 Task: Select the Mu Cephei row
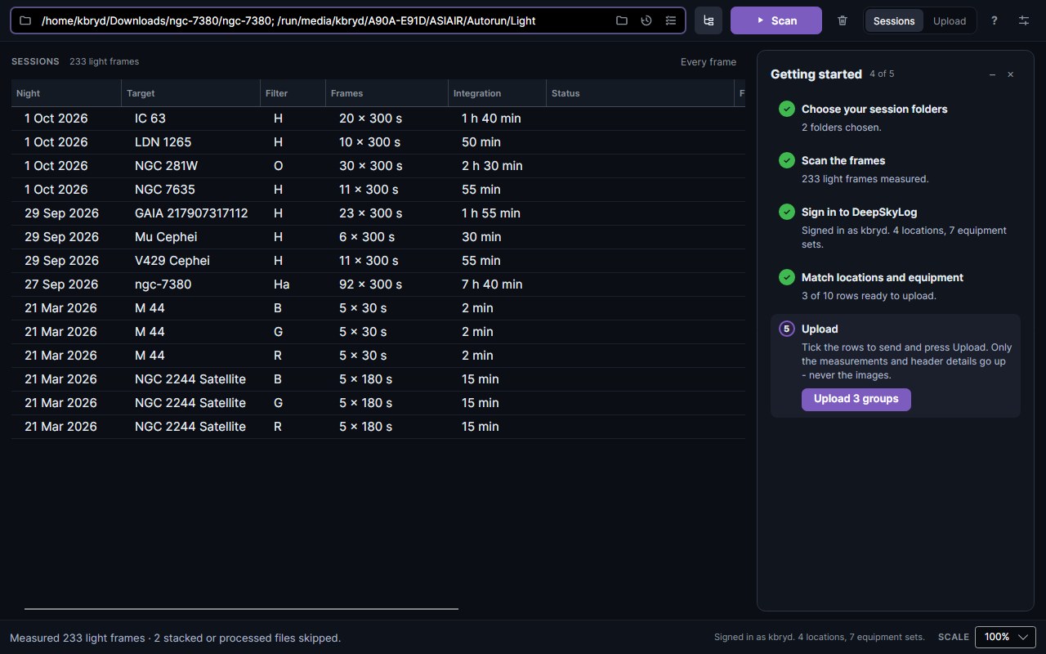coord(378,237)
